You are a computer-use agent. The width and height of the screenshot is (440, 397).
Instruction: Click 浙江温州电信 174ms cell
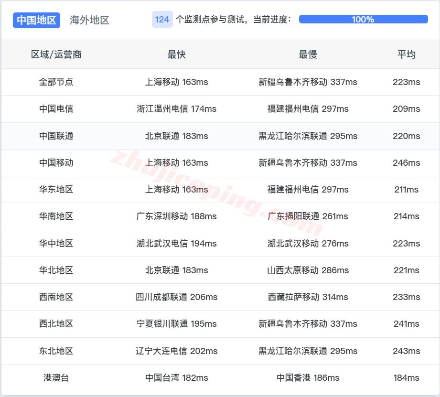click(176, 108)
